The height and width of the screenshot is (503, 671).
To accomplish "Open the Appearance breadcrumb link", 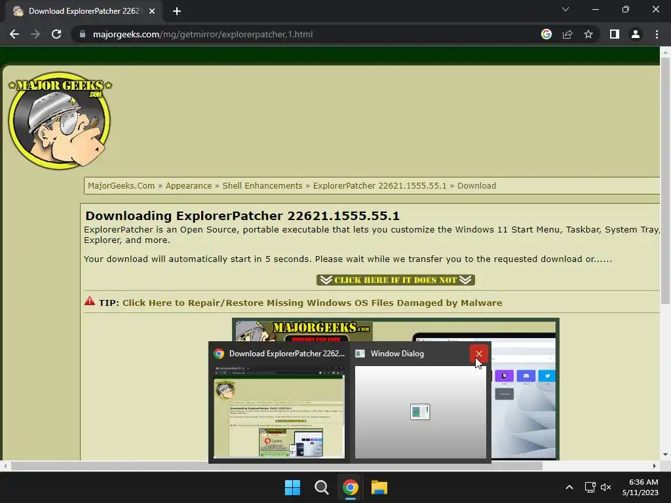I will [x=189, y=185].
